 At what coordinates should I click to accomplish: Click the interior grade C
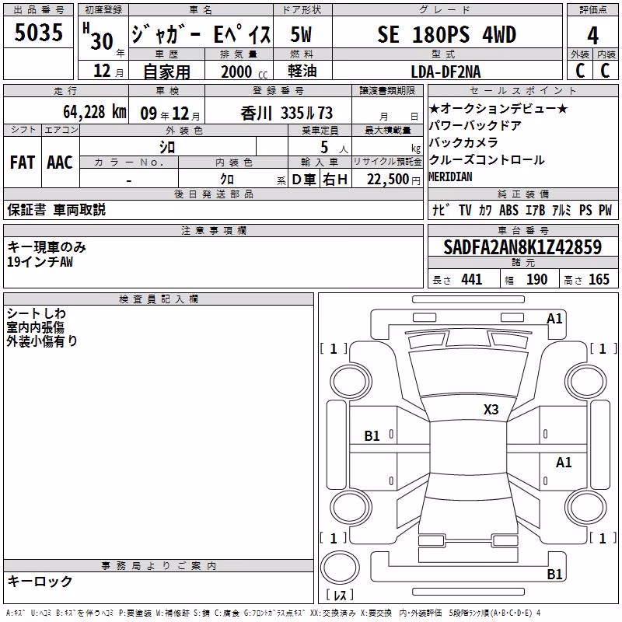click(606, 71)
